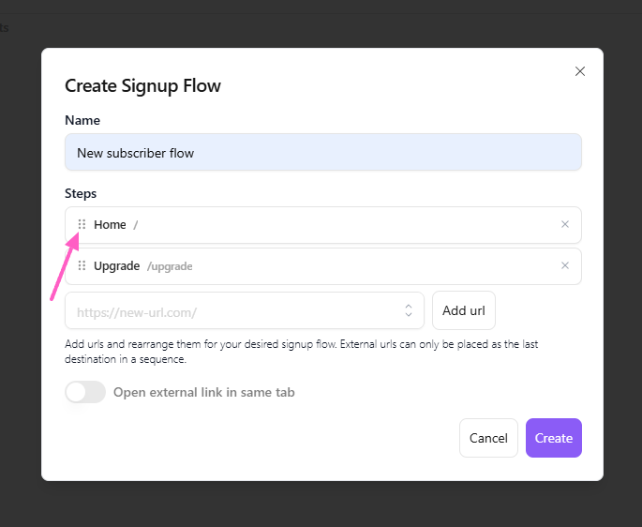Grab the Upgrade step drag handle
The image size is (642, 527).
[82, 265]
